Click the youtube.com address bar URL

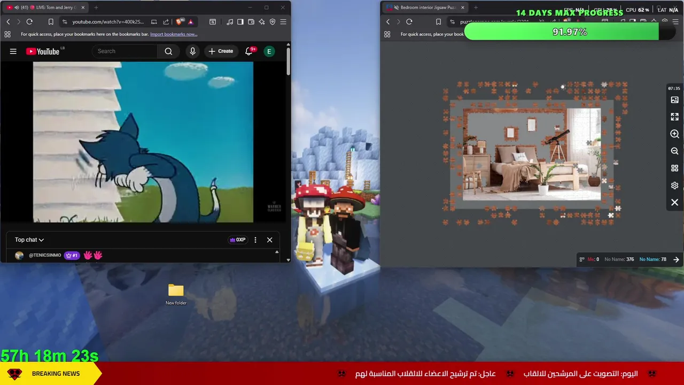tap(108, 22)
